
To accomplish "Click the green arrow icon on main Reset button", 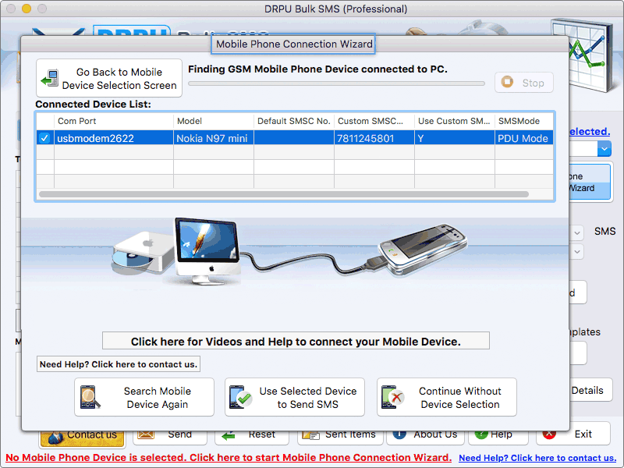I will coord(229,436).
